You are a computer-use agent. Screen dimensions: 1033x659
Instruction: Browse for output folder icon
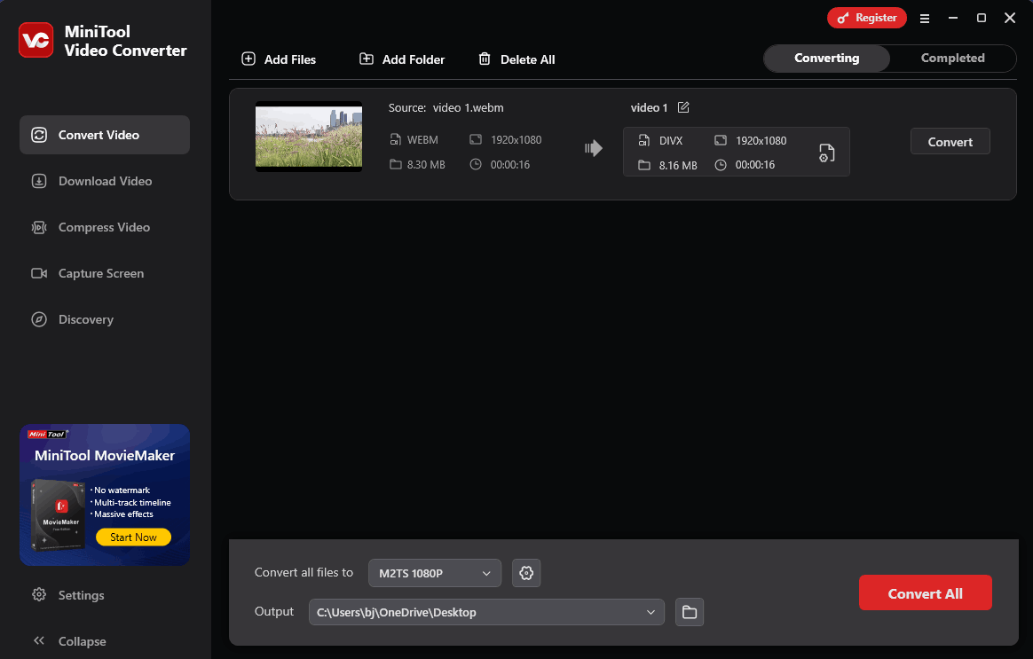690,612
